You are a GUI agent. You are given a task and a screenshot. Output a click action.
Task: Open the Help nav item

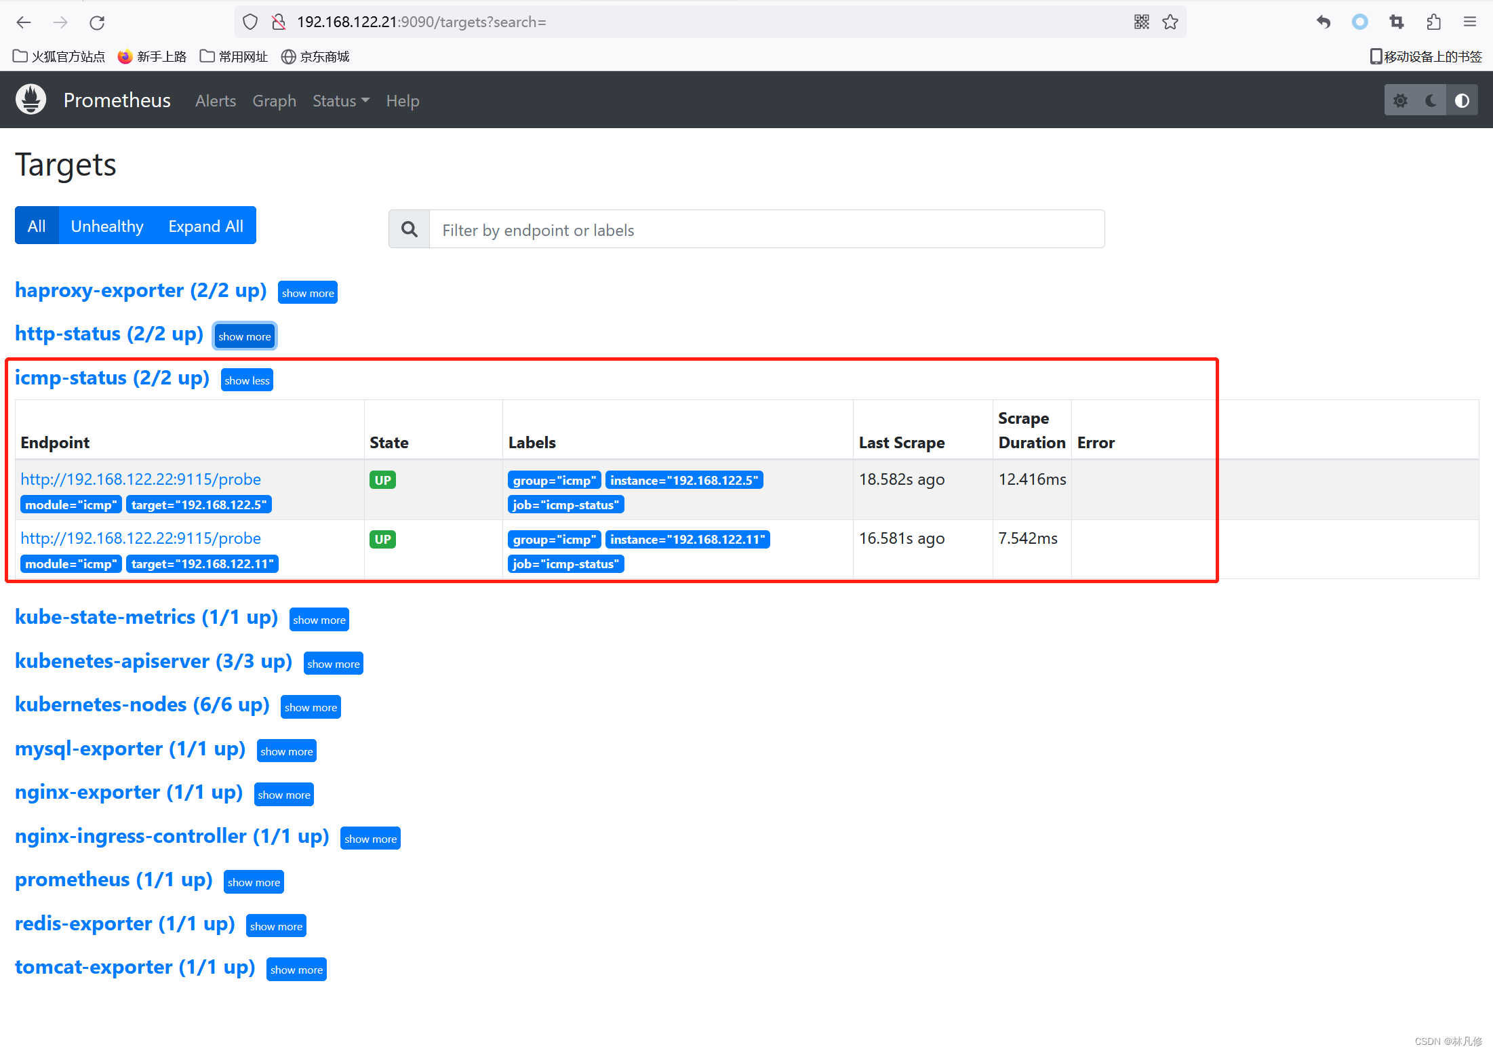point(403,100)
